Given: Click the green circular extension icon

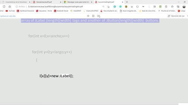Looking at the screenshot, I should coord(120,7).
